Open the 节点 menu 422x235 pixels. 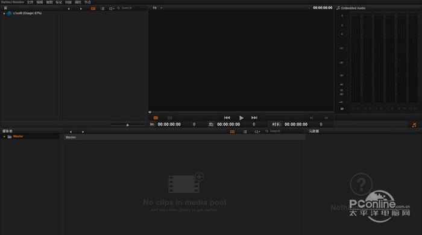coord(88,2)
